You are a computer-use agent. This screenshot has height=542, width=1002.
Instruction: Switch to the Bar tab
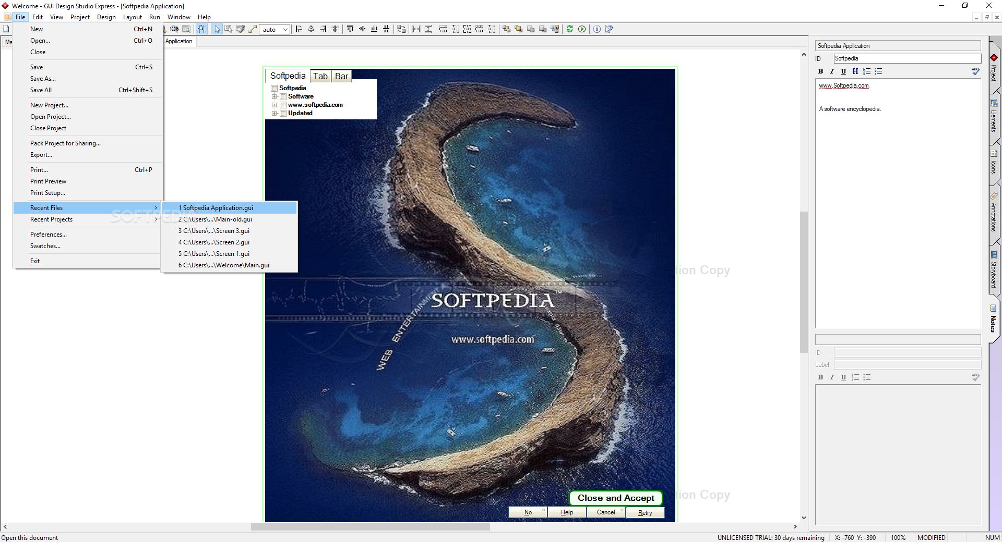point(341,76)
